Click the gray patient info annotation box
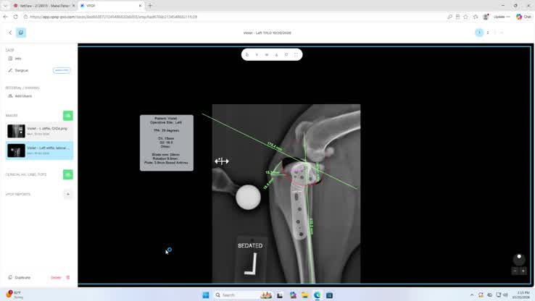535x301 pixels. click(x=167, y=143)
